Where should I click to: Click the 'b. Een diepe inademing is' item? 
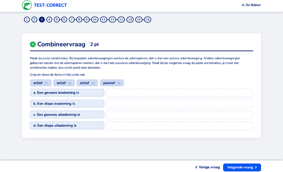tap(67, 103)
